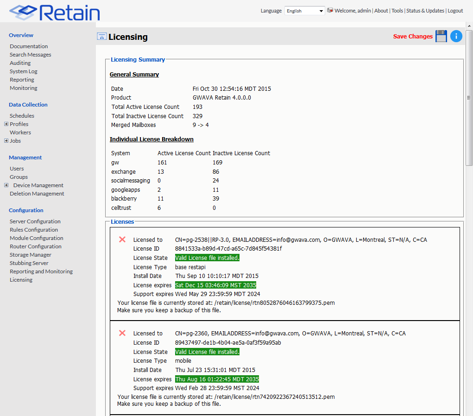Click the 'mobile' license type value
Viewport: 473px width, 416px height.
pyautogui.click(x=183, y=361)
